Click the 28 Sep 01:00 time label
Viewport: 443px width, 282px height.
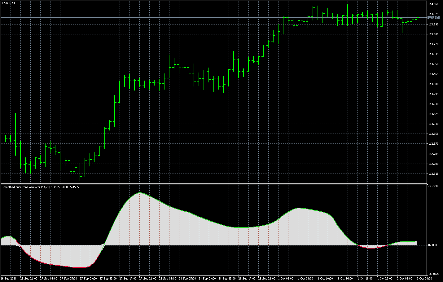pyautogui.click(x=168, y=279)
